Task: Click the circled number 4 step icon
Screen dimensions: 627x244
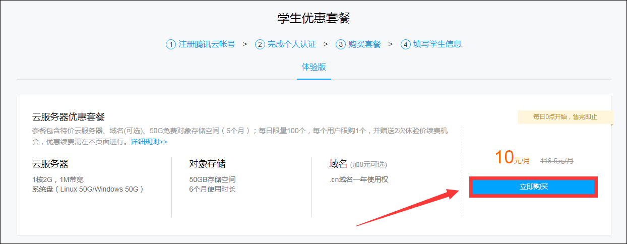Action: pos(406,44)
